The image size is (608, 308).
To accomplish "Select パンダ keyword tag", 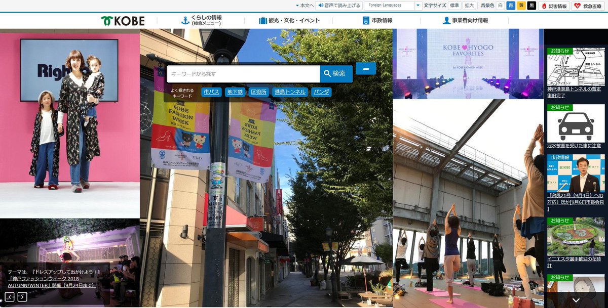I will (x=321, y=92).
